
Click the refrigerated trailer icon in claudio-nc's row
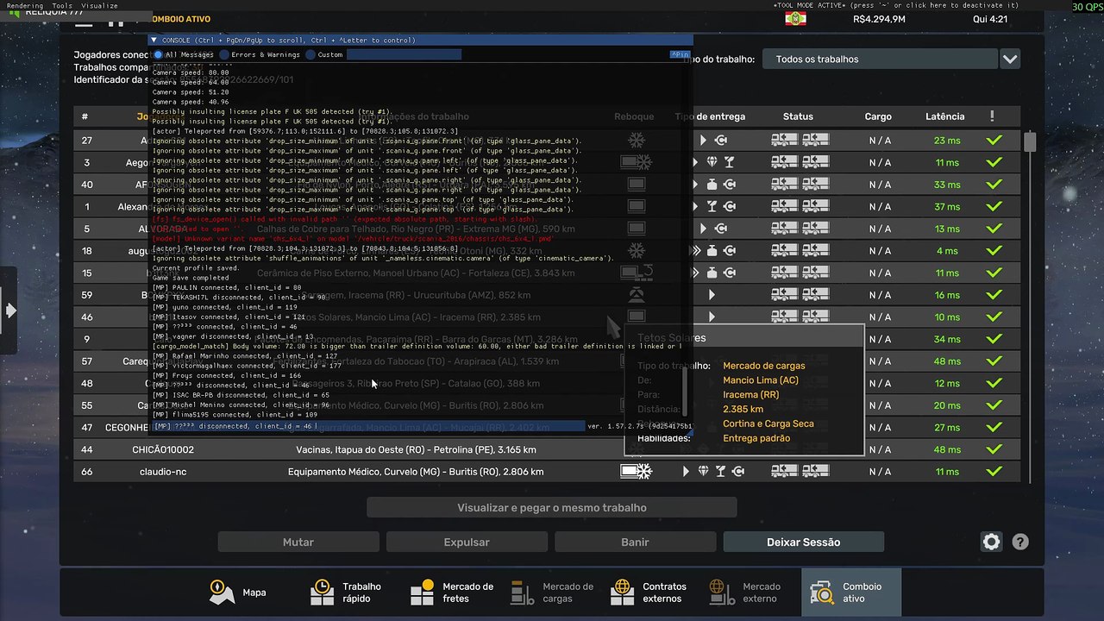click(637, 472)
